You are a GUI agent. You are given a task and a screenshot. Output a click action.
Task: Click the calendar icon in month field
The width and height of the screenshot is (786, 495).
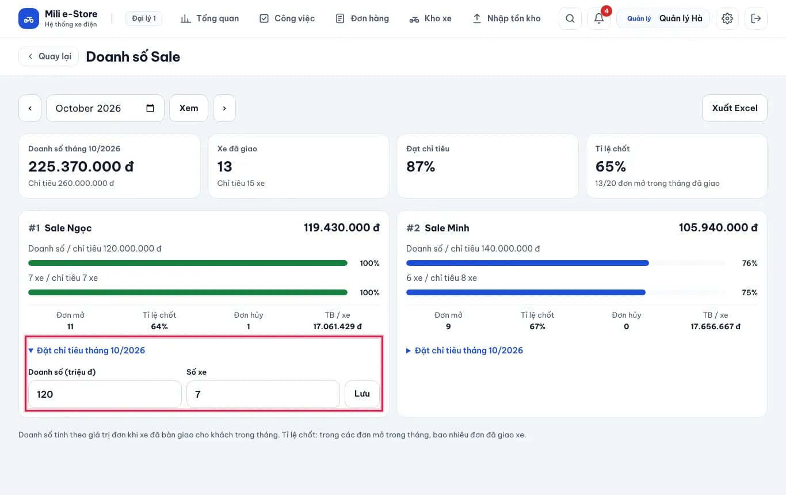(x=150, y=108)
